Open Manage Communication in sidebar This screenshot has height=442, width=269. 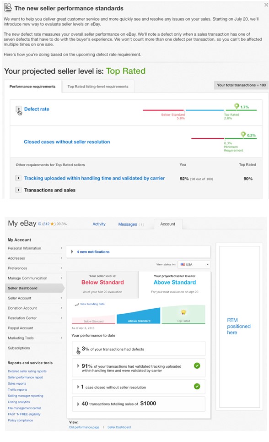tap(34, 278)
